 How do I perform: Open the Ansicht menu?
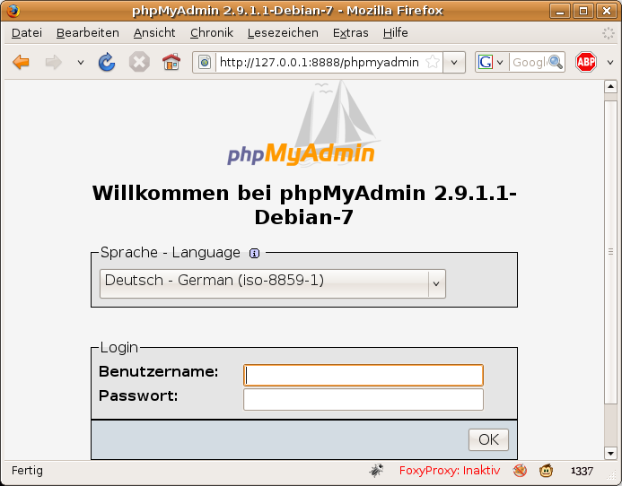click(154, 32)
